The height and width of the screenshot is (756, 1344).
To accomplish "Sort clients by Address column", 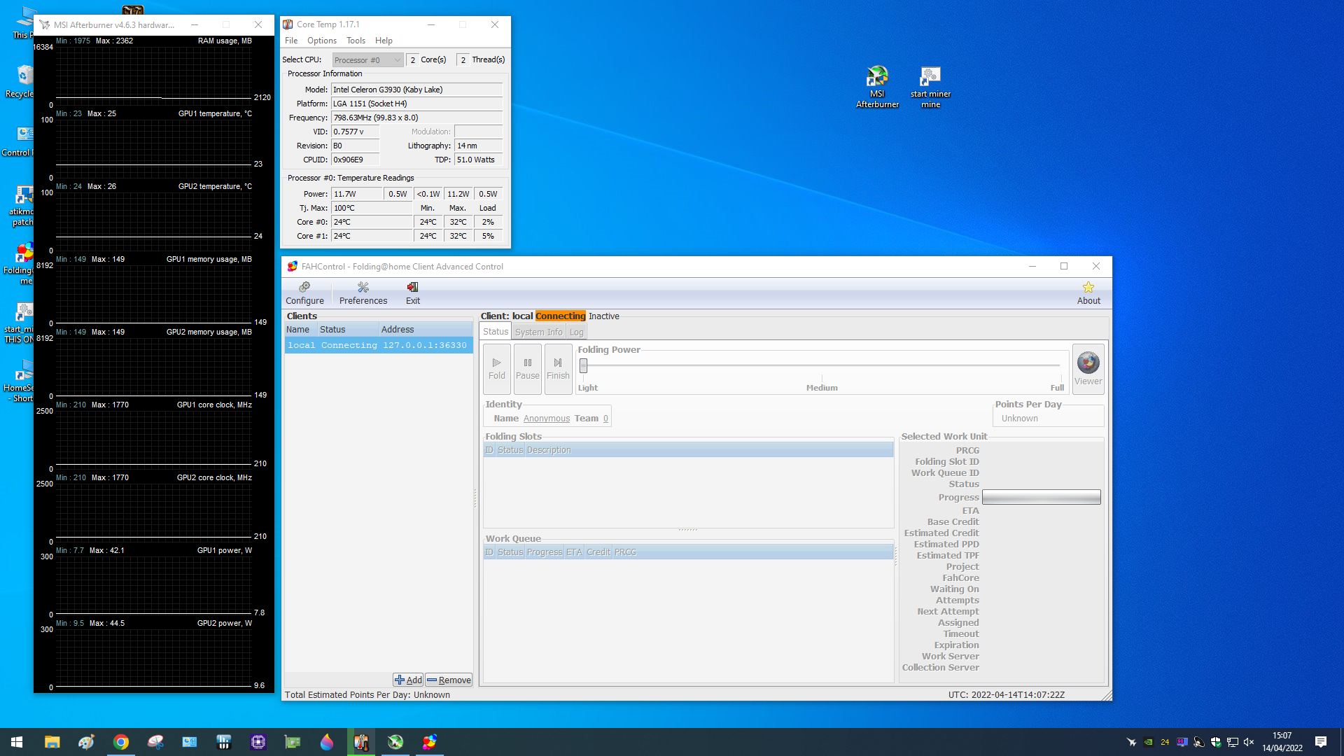I will pos(426,329).
